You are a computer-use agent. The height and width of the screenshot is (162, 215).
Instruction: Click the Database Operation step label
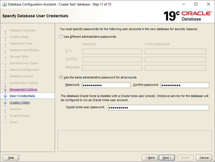click(x=23, y=30)
